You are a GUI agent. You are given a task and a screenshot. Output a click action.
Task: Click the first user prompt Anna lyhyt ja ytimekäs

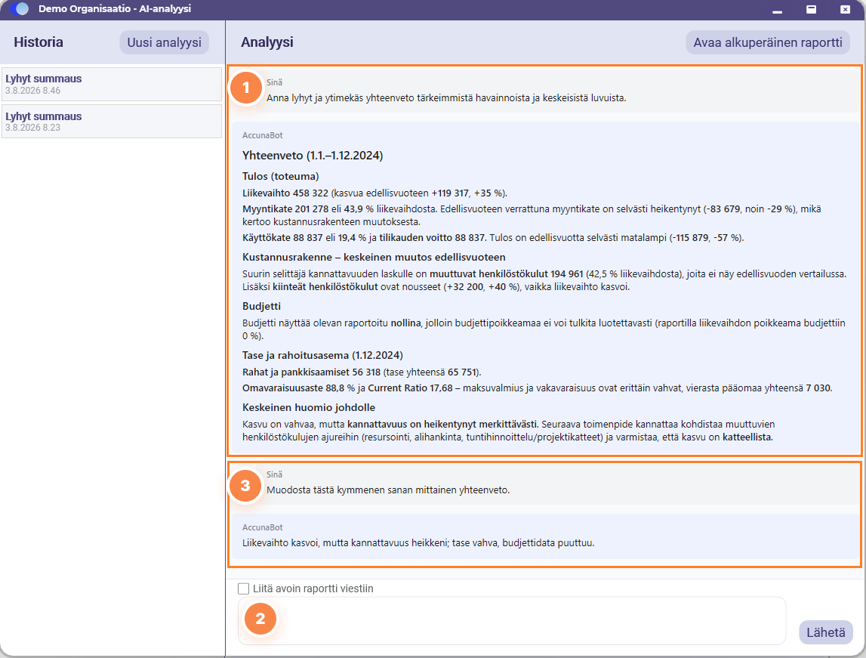(x=446, y=98)
